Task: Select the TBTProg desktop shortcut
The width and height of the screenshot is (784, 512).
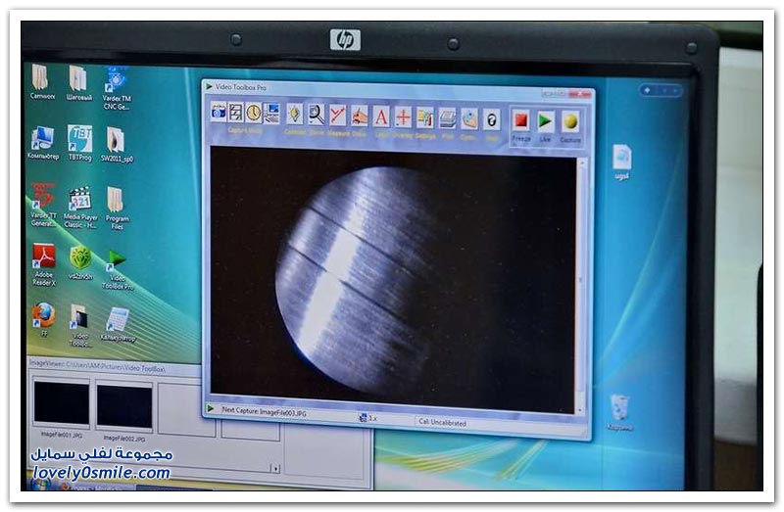Action: point(80,143)
